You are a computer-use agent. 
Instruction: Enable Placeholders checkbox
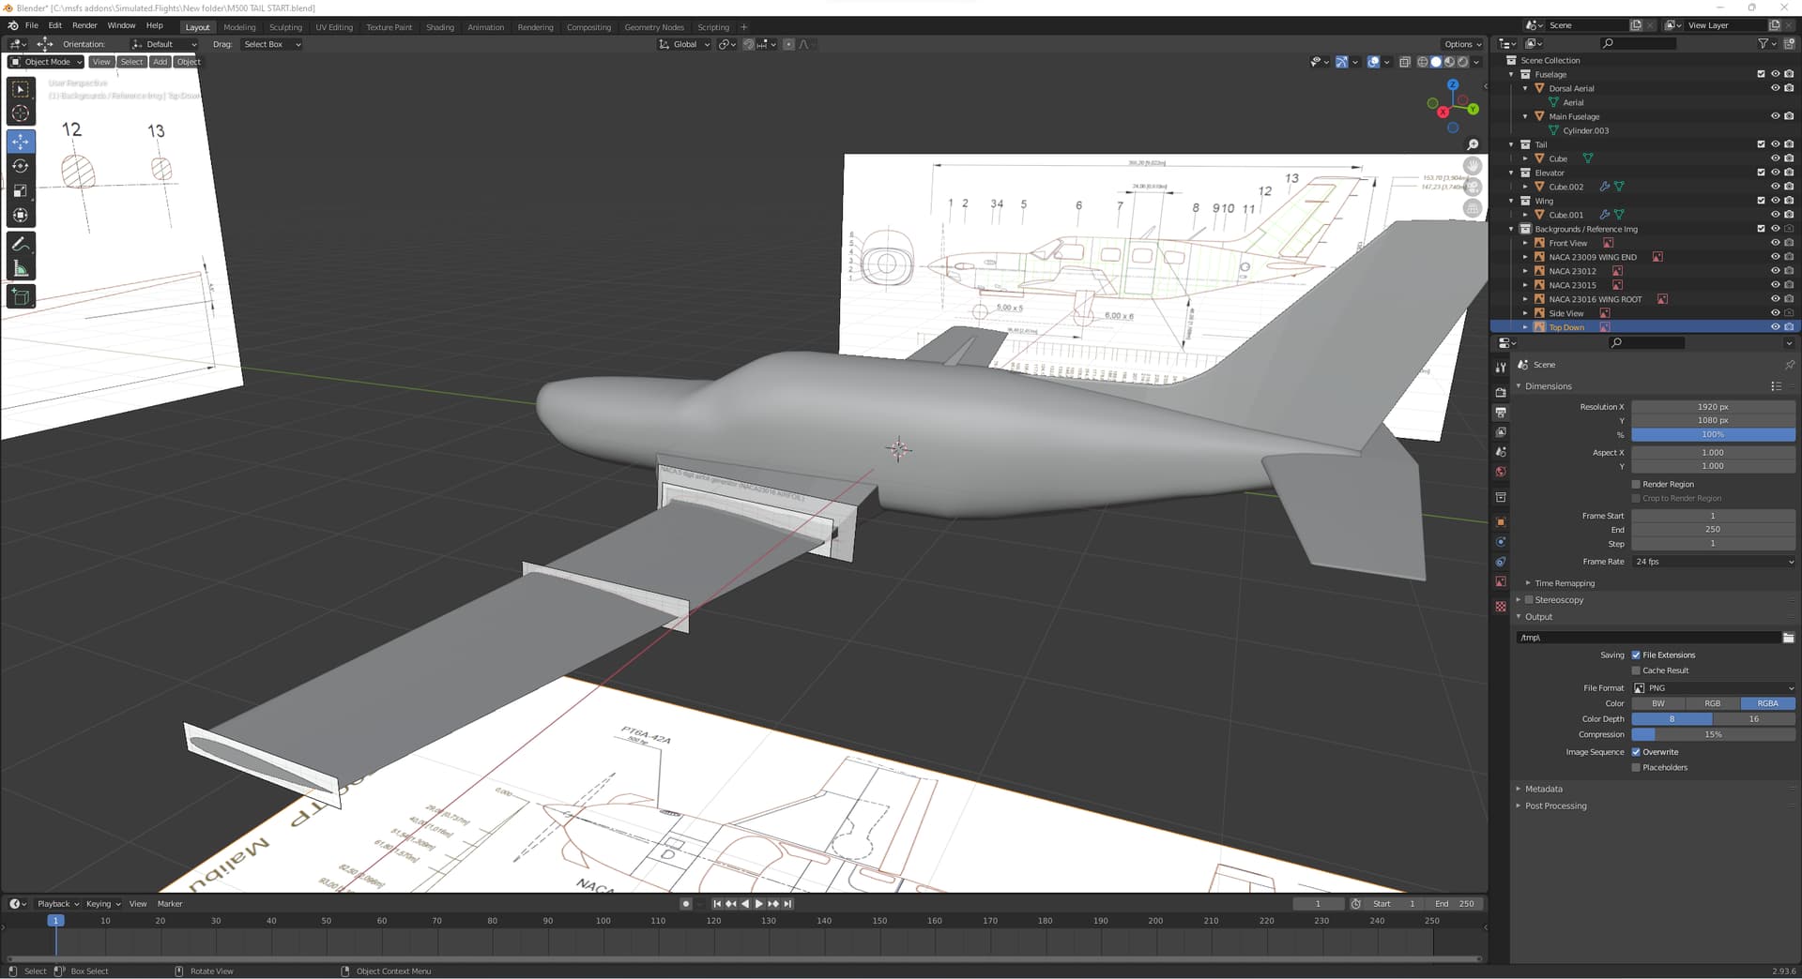1636,768
